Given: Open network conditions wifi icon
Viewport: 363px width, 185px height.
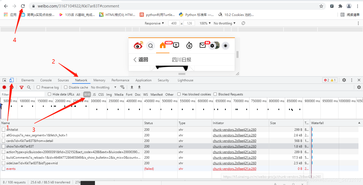Looking at the screenshot, I should click(x=122, y=87).
